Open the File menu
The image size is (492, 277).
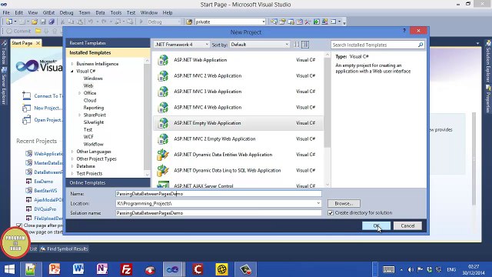click(x=6, y=12)
